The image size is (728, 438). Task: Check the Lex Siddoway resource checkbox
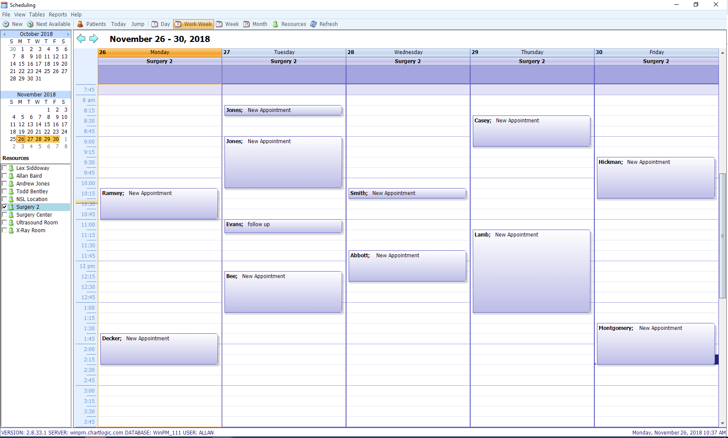[5, 168]
